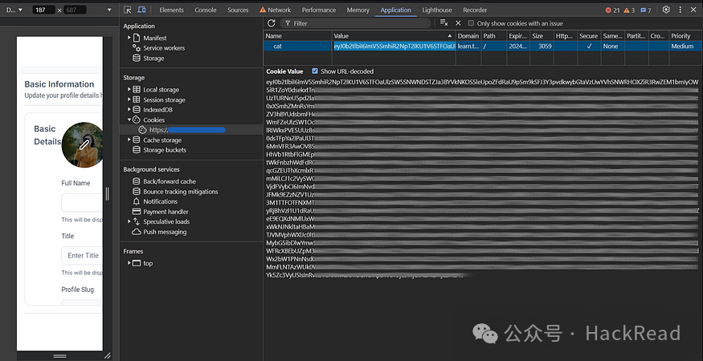Switch to the Recorder tab

(475, 10)
